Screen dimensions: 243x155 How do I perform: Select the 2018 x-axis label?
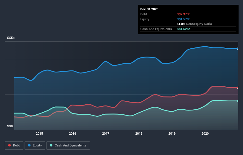(139, 133)
